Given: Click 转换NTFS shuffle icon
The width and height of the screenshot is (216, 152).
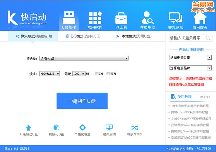Looking at the screenshot, I should [x=135, y=128].
